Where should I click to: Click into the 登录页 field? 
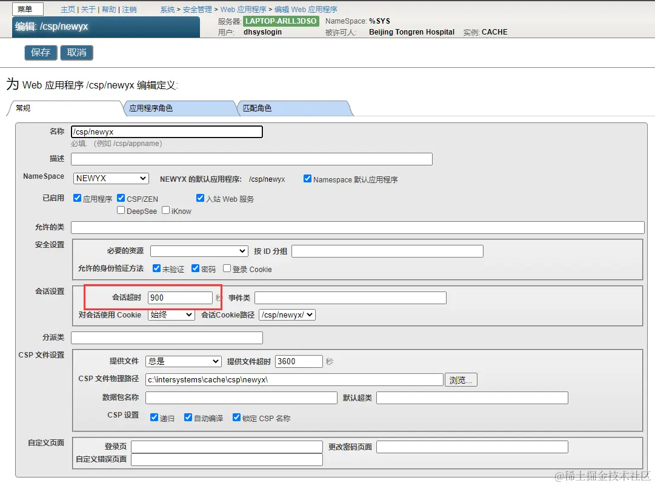(x=227, y=447)
